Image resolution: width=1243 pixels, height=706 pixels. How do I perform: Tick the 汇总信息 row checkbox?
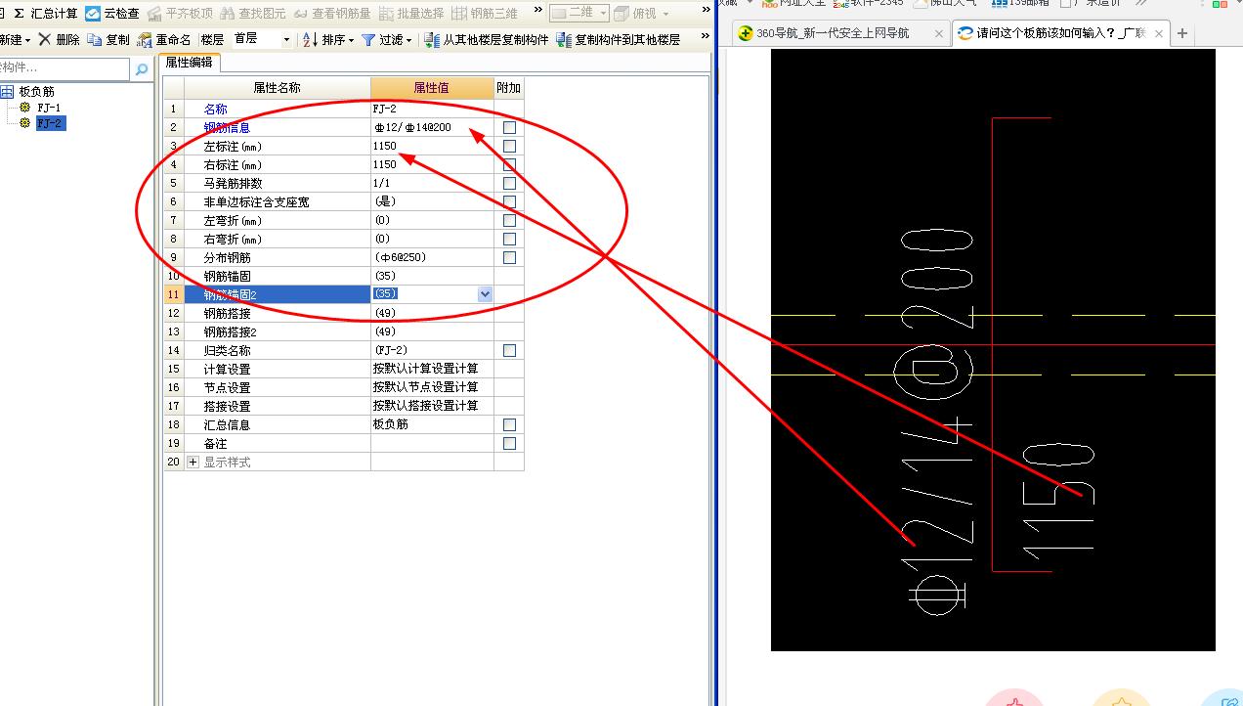[x=509, y=425]
